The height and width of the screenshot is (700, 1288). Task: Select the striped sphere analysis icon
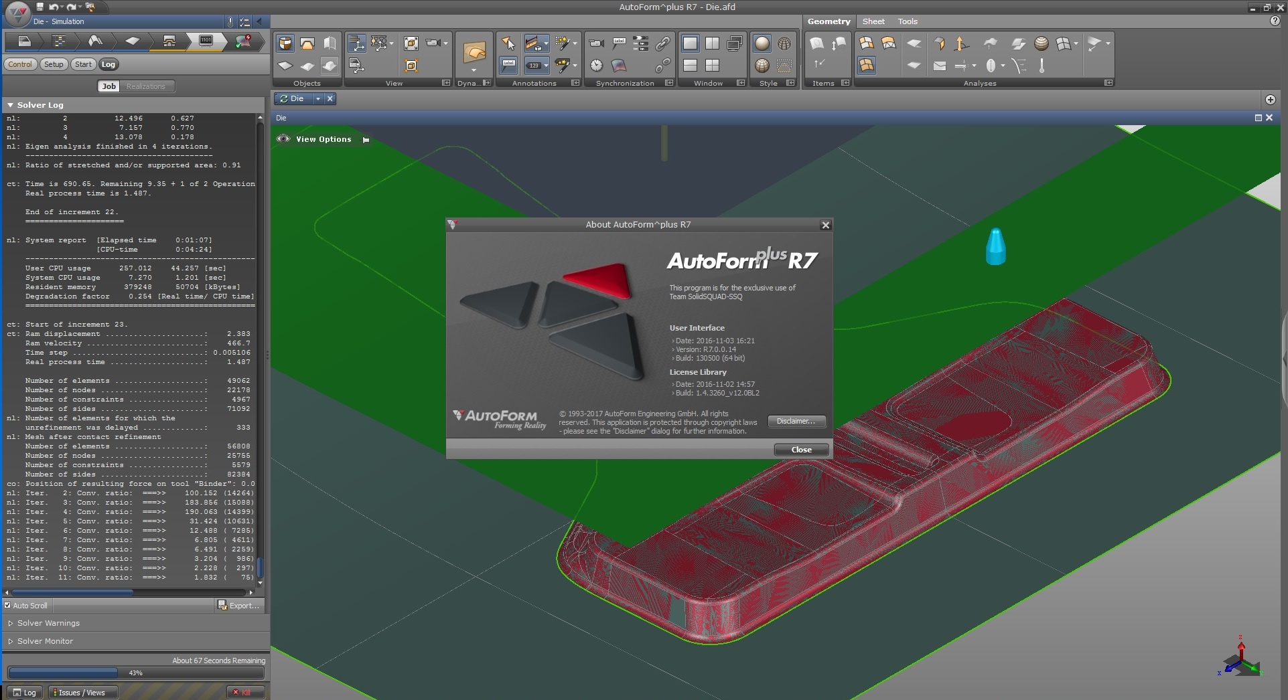(1041, 43)
